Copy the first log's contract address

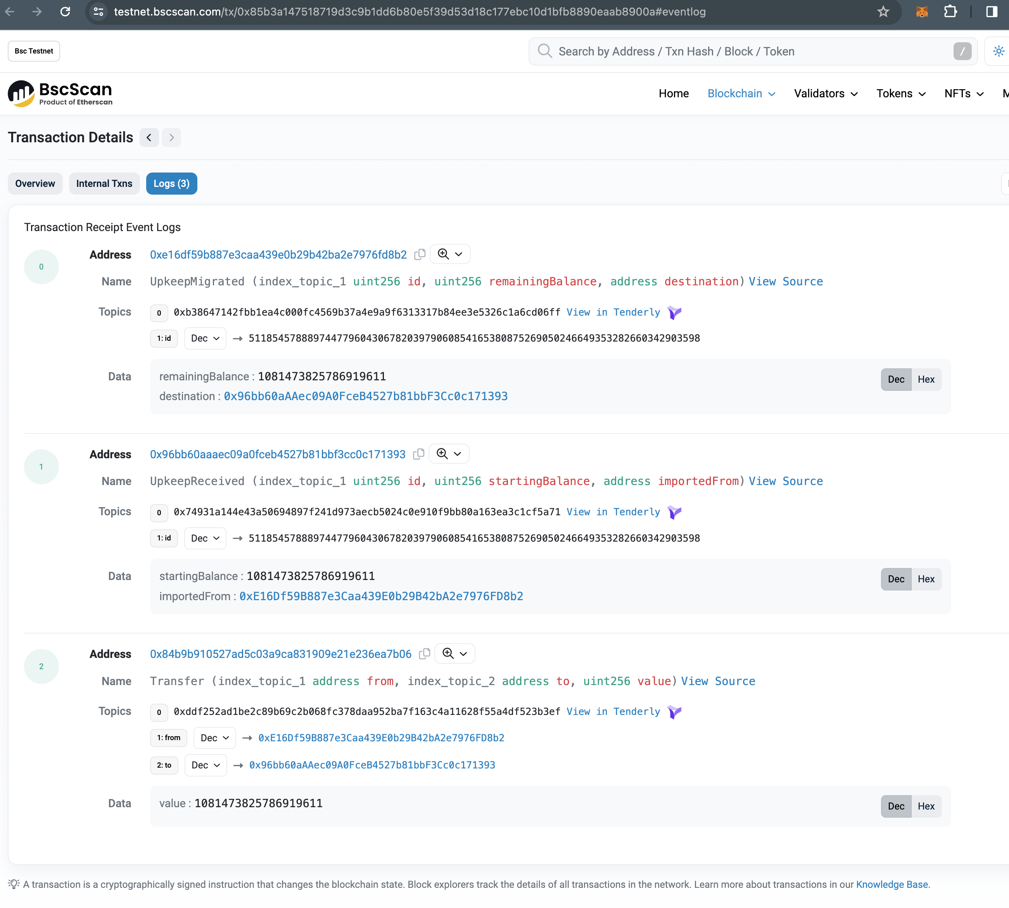pos(420,254)
